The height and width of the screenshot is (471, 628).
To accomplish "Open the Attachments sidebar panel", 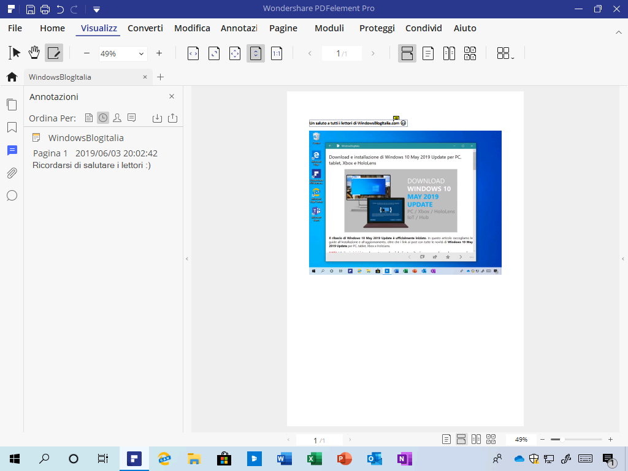I will pyautogui.click(x=12, y=173).
